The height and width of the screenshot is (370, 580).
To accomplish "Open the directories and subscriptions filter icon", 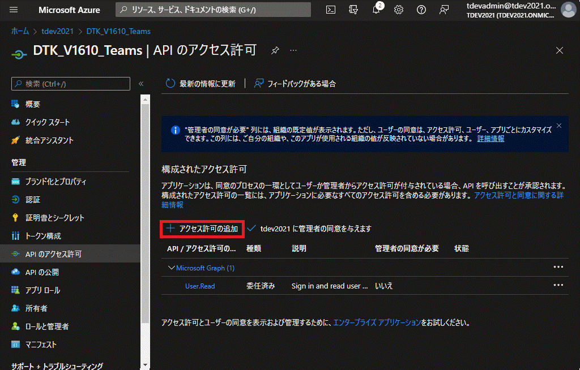I will point(353,10).
